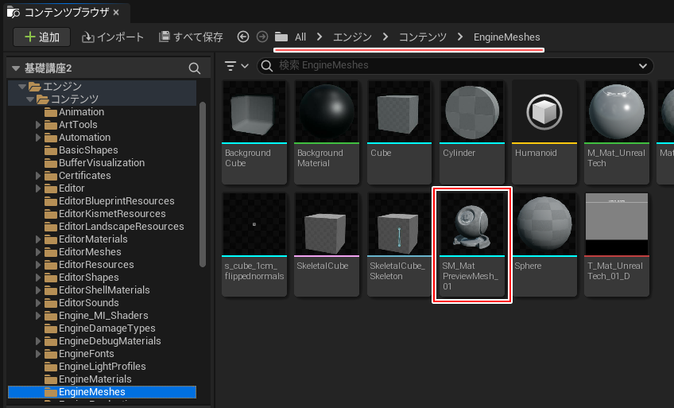The width and height of the screenshot is (674, 408).
Task: Collapse the 基礎講座2 section header
Action: click(x=15, y=68)
